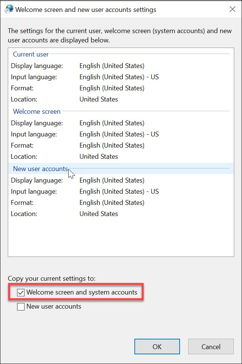Click the globe icon in the title bar
This screenshot has height=364, width=242.
pos(9,10)
